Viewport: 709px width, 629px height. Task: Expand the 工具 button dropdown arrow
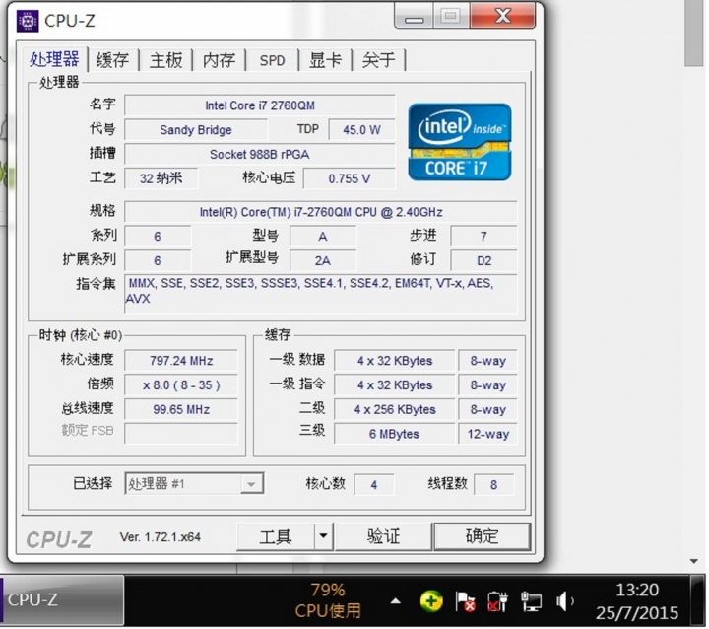click(x=323, y=536)
